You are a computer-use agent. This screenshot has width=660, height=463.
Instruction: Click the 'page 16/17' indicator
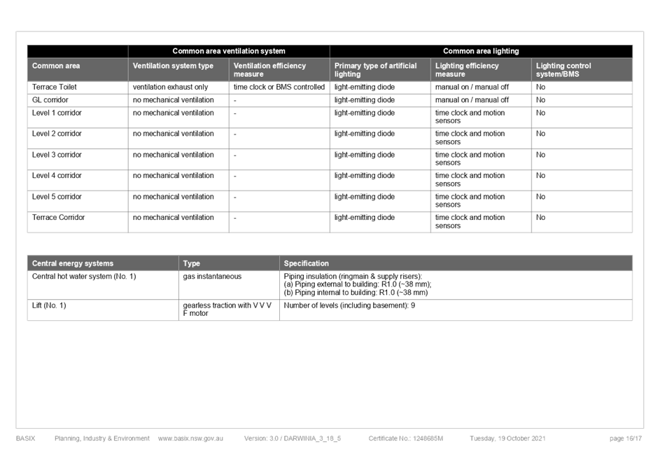626,438
